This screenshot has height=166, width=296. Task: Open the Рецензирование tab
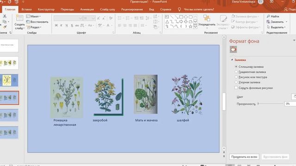click(x=132, y=9)
